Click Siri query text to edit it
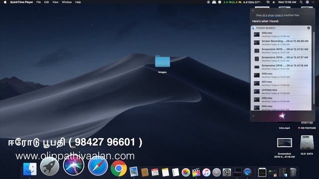This screenshot has width=319, height=179. (x=278, y=15)
